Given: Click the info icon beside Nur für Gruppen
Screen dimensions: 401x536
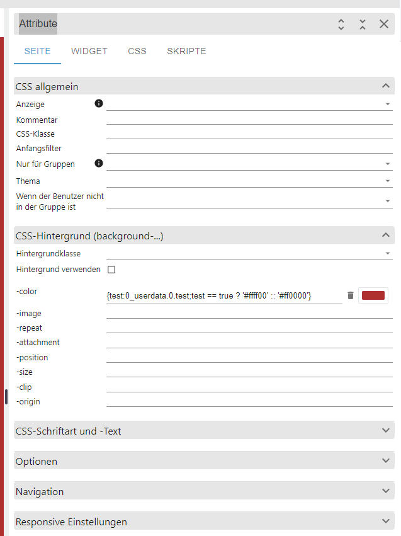Looking at the screenshot, I should point(99,163).
